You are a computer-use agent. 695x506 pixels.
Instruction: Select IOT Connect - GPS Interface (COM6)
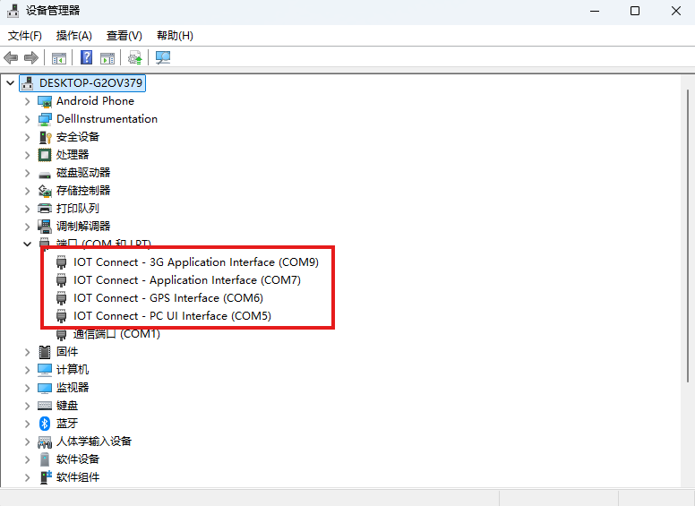tap(167, 298)
